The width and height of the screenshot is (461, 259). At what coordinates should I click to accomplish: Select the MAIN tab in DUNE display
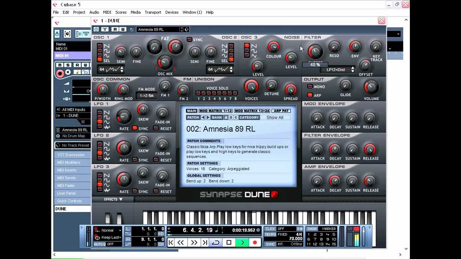(192, 111)
